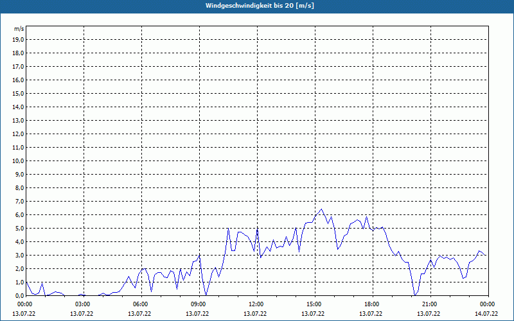
Task: Select the "09:00" x-axis time label
Action: pos(199,304)
